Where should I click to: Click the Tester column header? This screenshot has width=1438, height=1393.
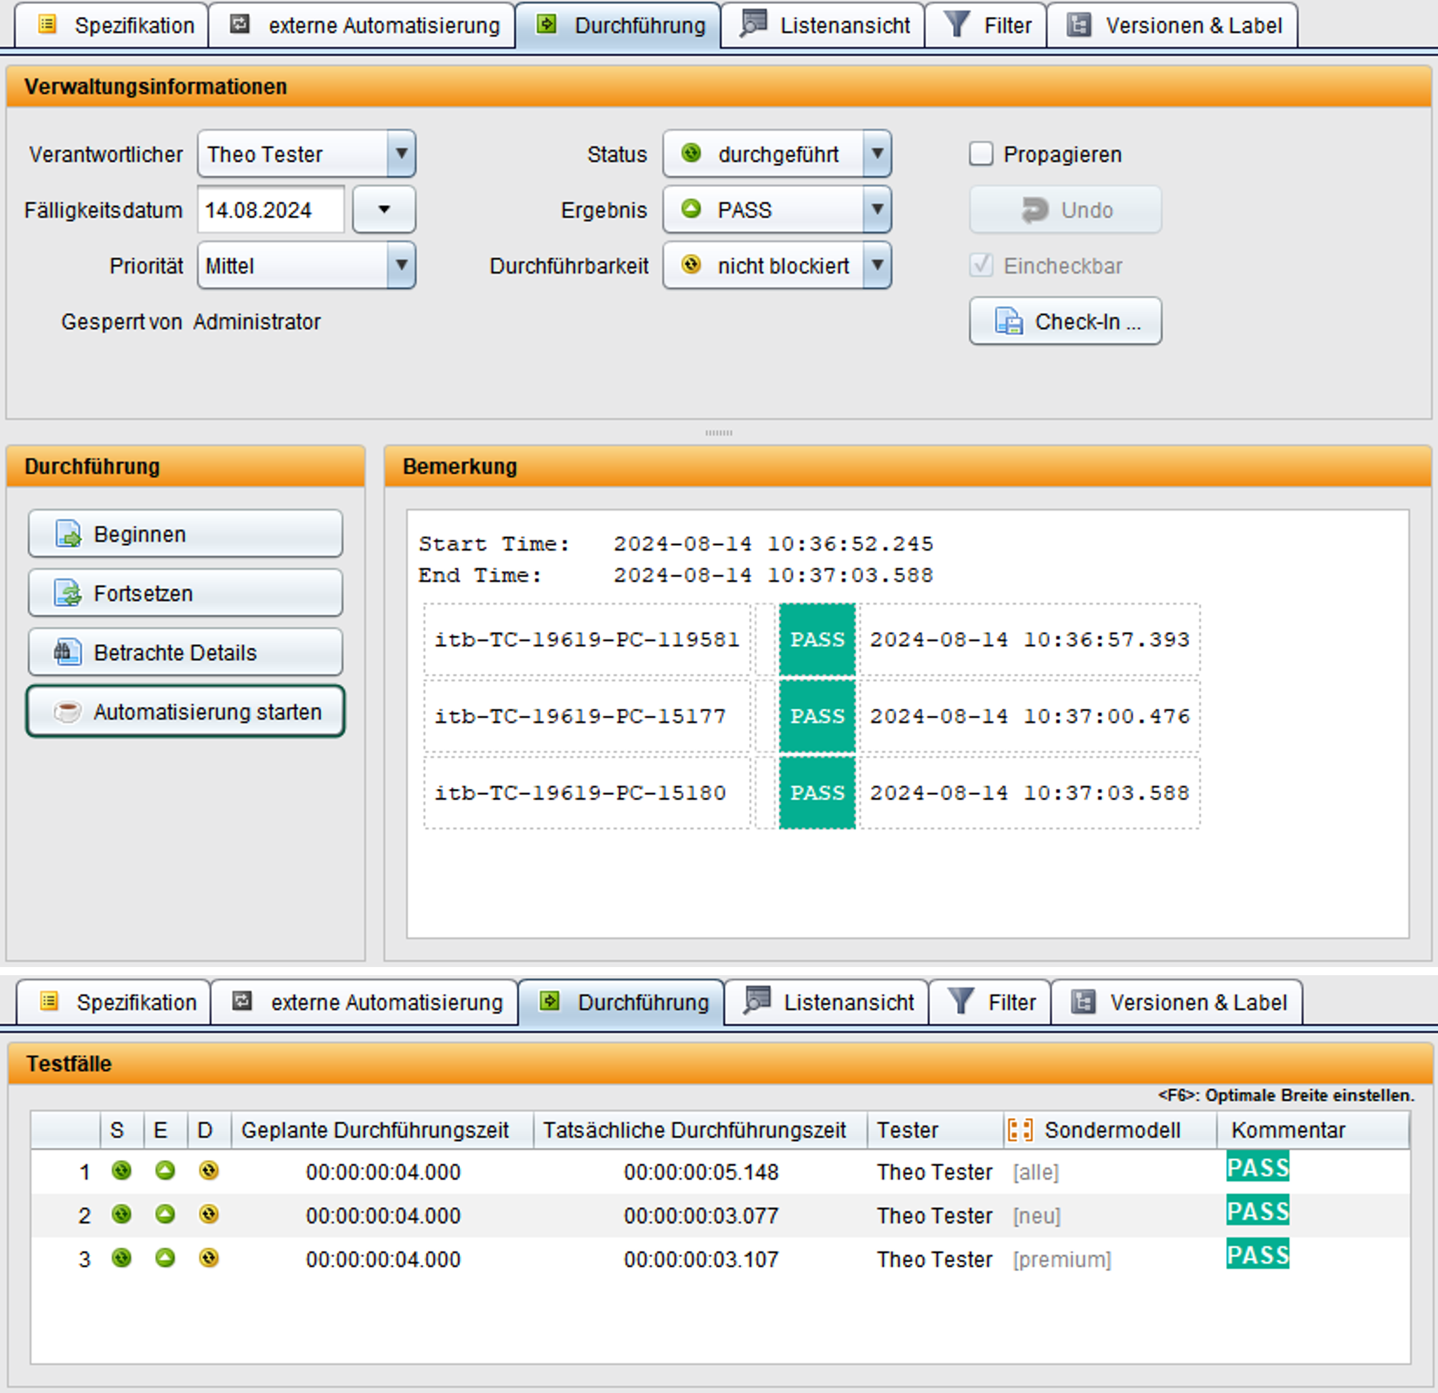pyautogui.click(x=935, y=1130)
